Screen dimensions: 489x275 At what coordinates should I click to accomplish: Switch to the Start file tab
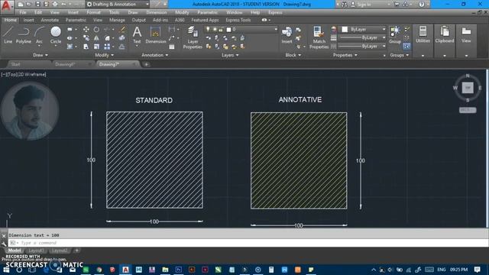(x=15, y=64)
